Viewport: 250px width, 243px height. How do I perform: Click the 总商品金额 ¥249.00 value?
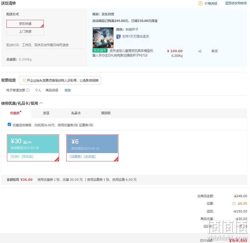point(240,196)
